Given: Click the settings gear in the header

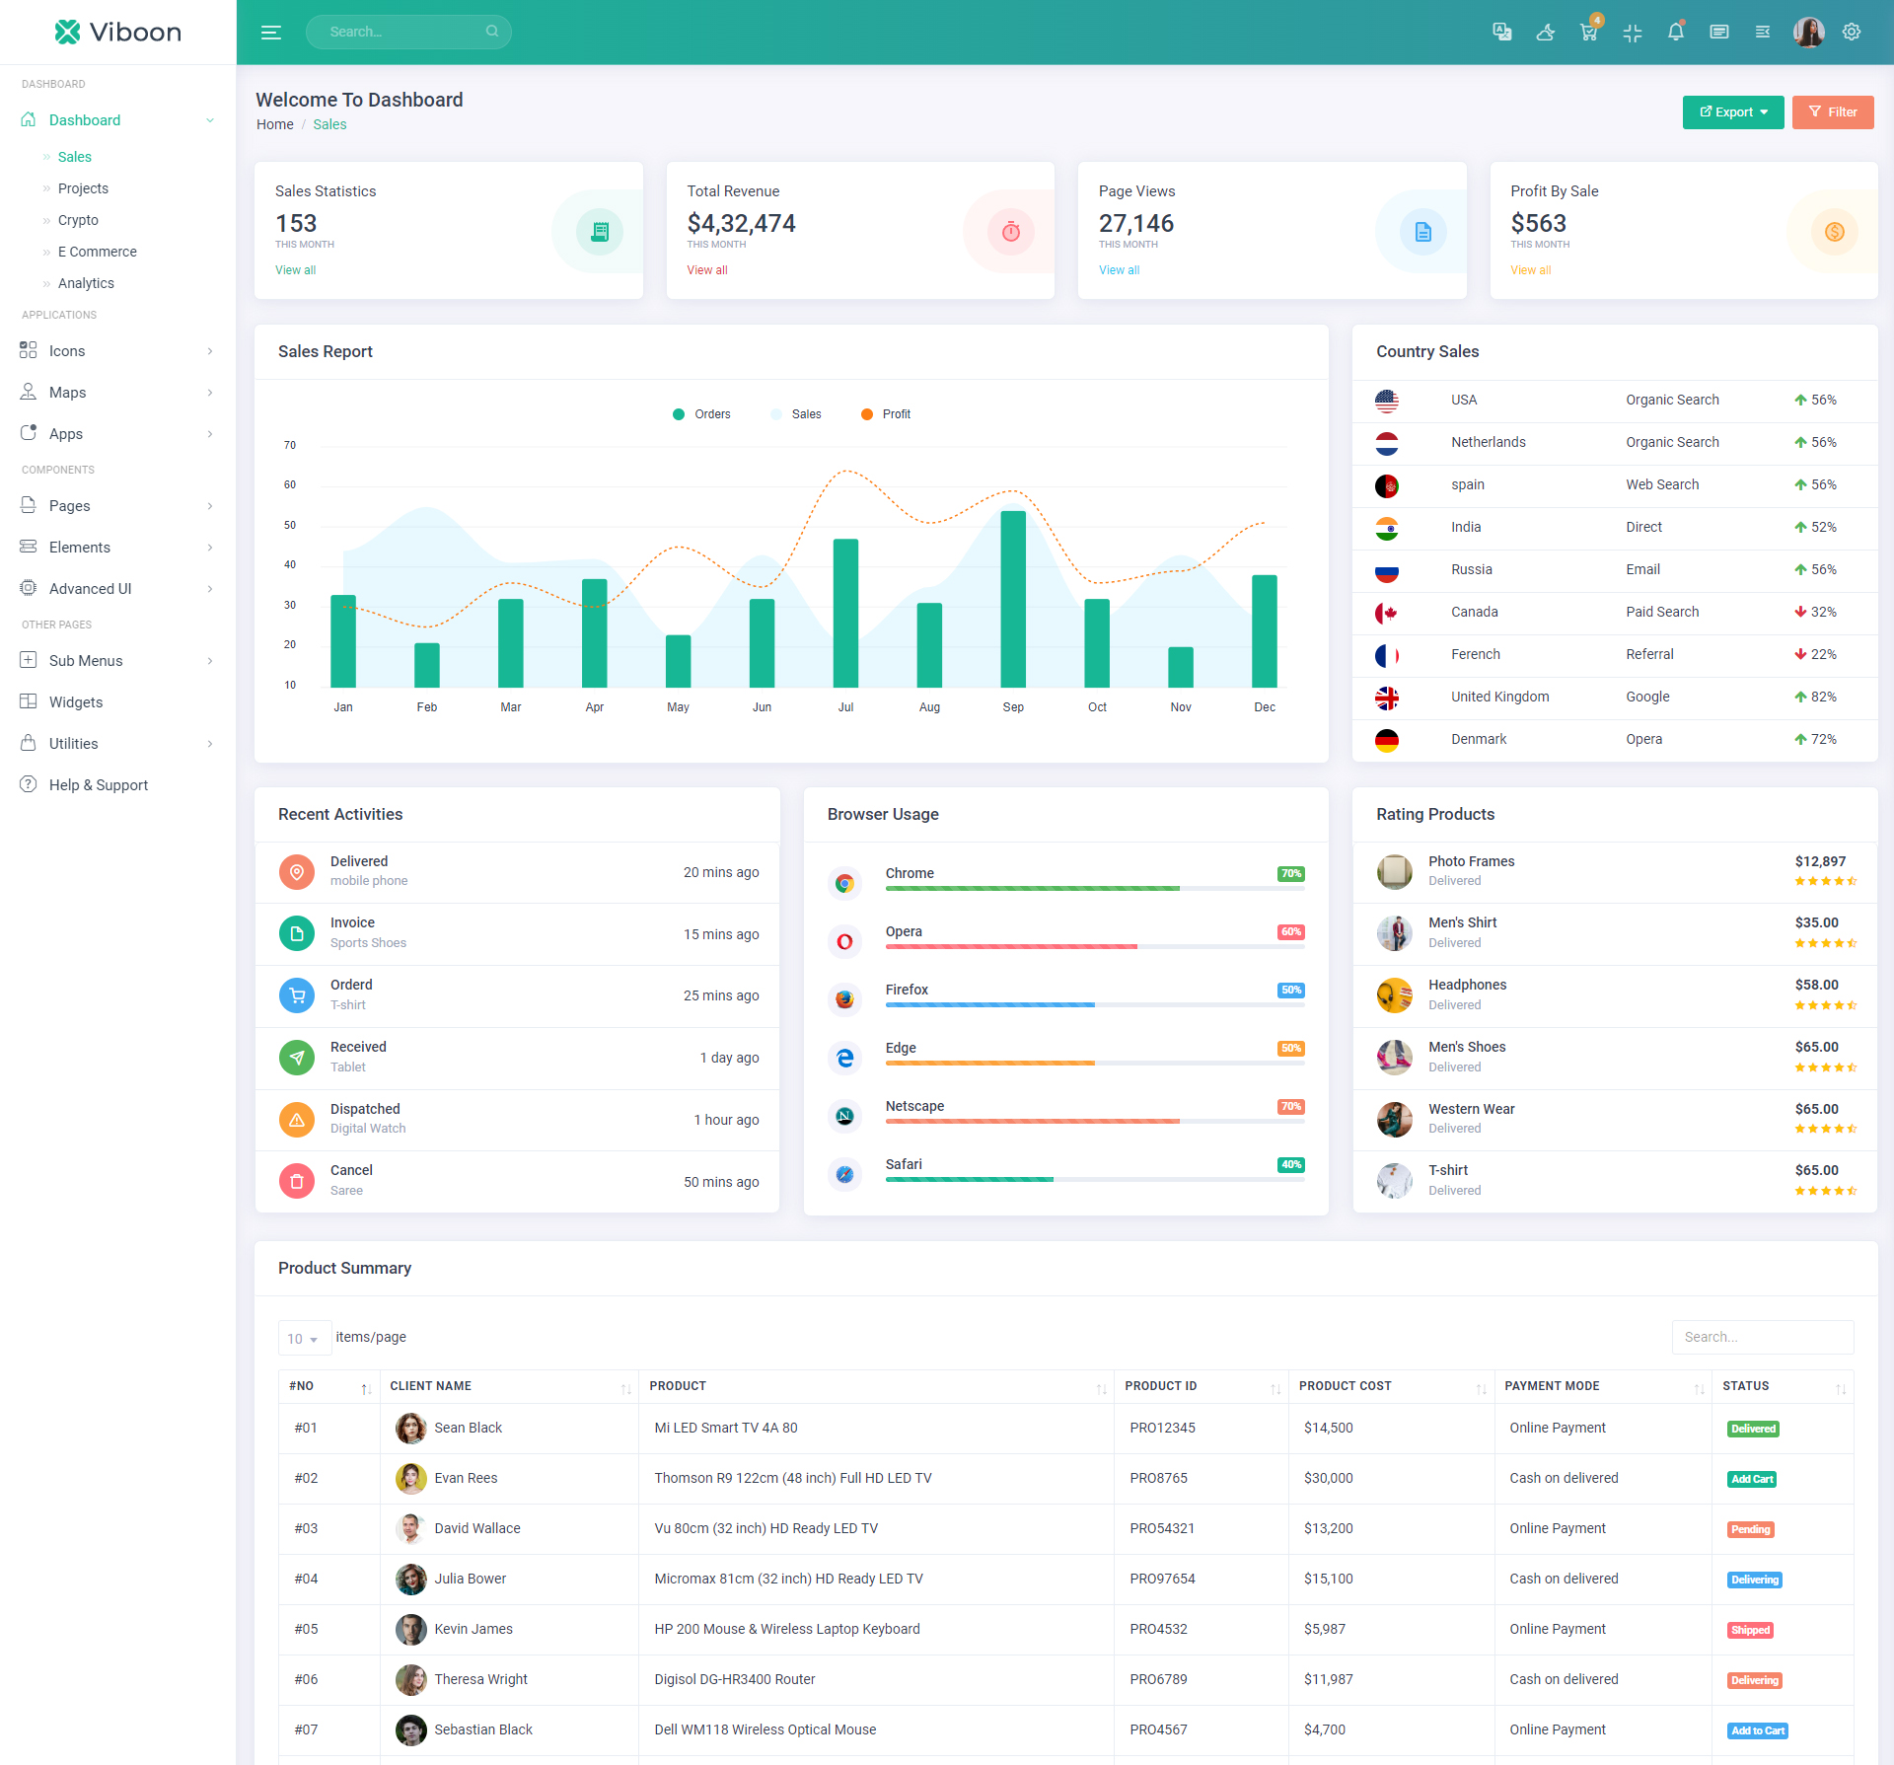Looking at the screenshot, I should pyautogui.click(x=1852, y=32).
